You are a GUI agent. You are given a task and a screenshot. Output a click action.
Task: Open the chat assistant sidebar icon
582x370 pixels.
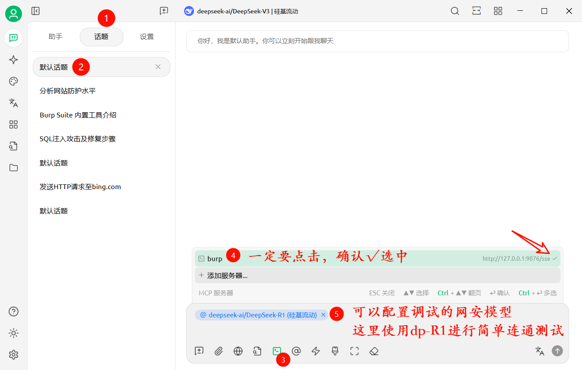pos(13,38)
